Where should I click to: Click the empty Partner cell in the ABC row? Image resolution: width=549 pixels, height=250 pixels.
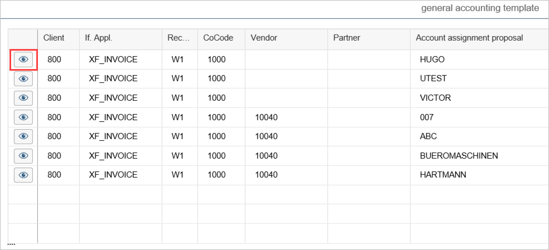369,136
